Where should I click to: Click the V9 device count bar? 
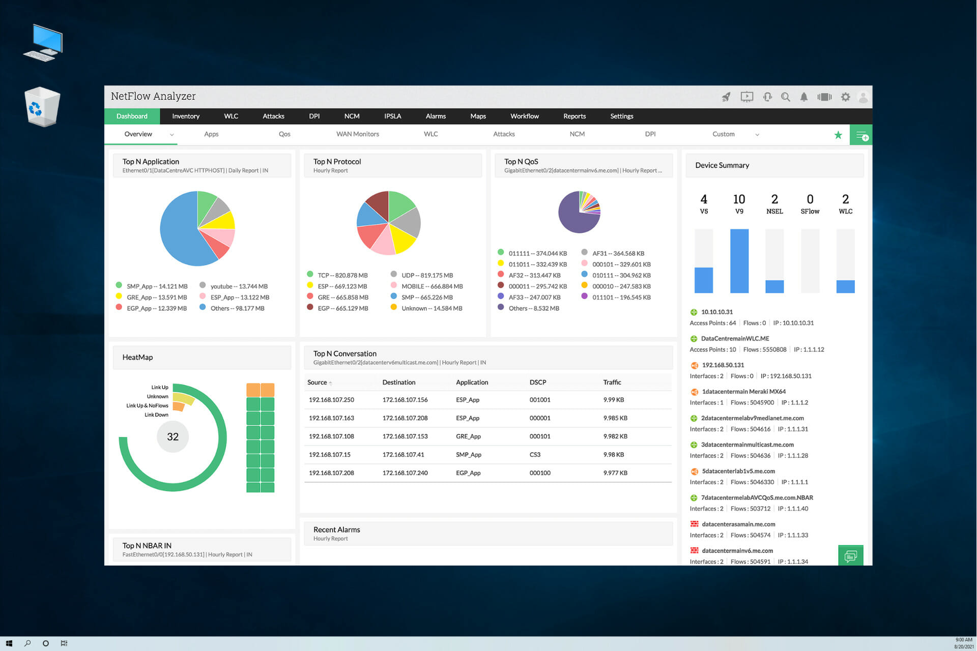[739, 261]
